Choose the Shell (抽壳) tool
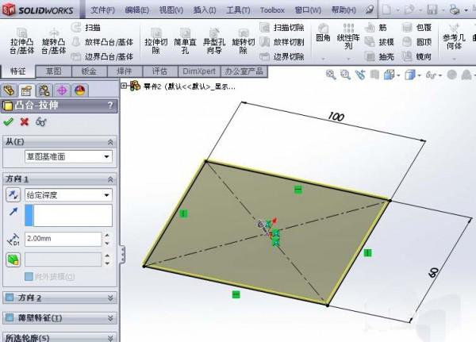 (379, 56)
